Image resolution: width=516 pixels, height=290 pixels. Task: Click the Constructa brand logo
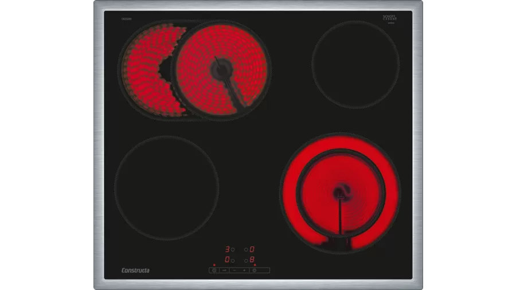135,270
